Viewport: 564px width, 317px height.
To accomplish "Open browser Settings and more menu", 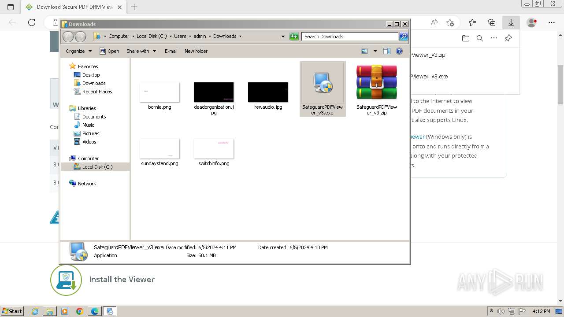I will tap(552, 22).
